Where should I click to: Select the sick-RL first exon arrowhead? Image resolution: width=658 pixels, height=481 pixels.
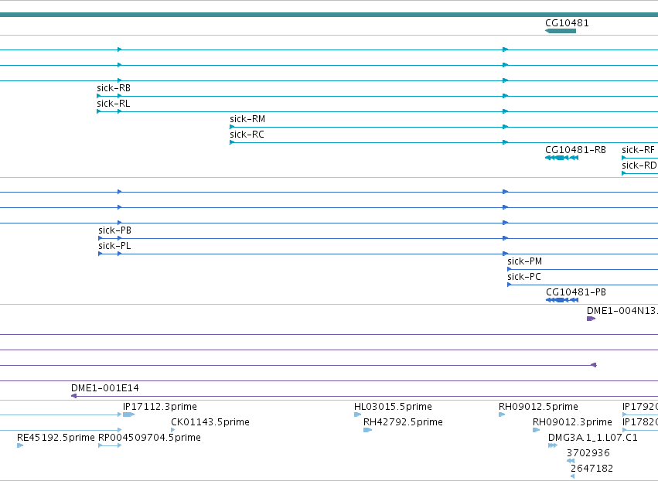coord(99,111)
